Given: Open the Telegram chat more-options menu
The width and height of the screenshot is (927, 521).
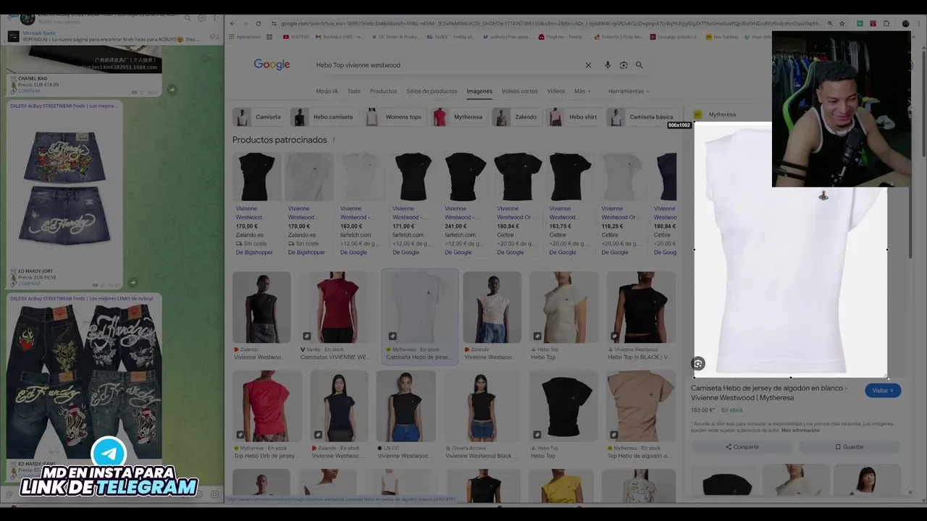Looking at the screenshot, I should 216,17.
